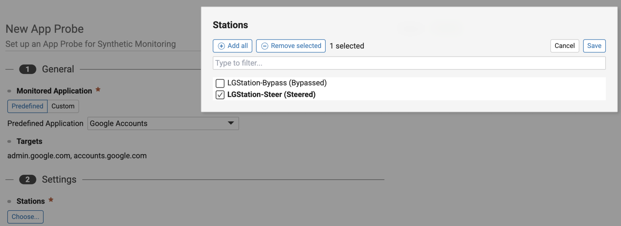Click the red asterisk beside Stations
621x226 pixels.
(x=51, y=200)
